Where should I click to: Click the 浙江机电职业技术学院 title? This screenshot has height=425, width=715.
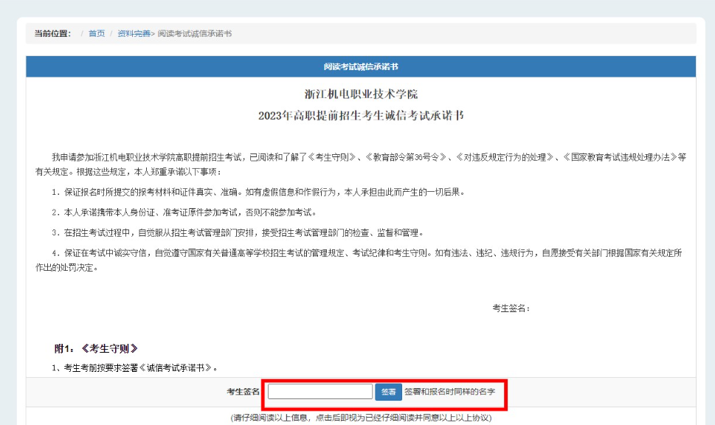[361, 95]
